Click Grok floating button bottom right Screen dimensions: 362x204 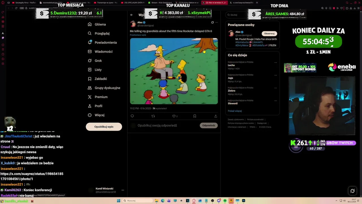352,191
